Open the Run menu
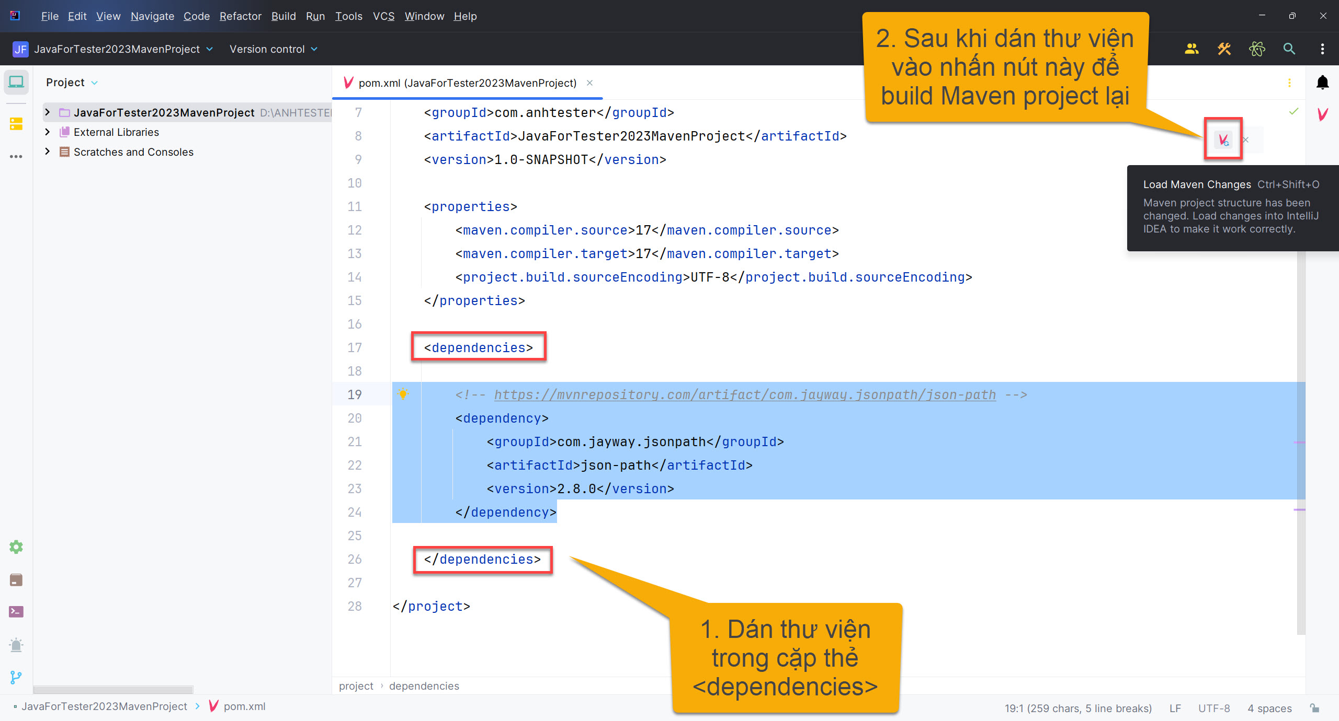The image size is (1339, 721). point(315,16)
